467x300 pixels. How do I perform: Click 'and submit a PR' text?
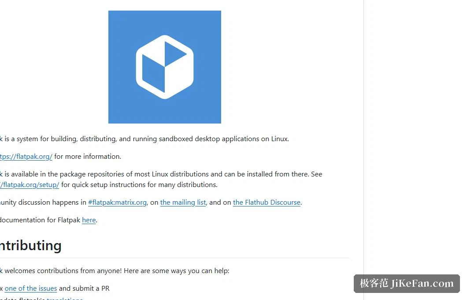[x=84, y=289]
